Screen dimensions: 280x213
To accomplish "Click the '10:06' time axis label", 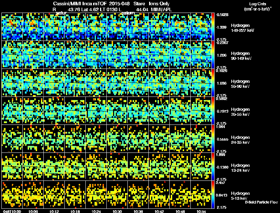I will pos(33,212).
